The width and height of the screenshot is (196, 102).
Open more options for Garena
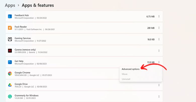(x=159, y=51)
